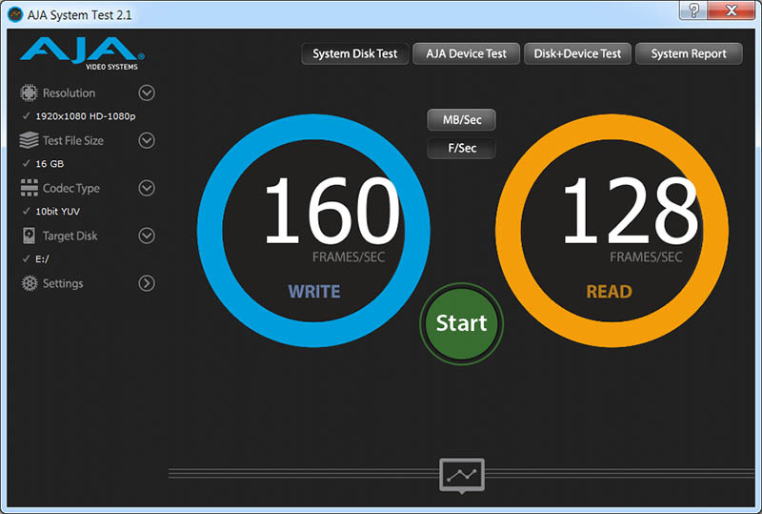
Task: Click the READ label
Action: pos(610,292)
